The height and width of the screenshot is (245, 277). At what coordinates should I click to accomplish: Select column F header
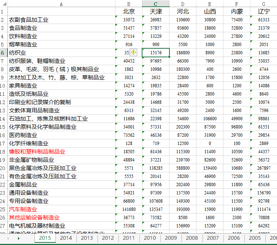(237, 4)
